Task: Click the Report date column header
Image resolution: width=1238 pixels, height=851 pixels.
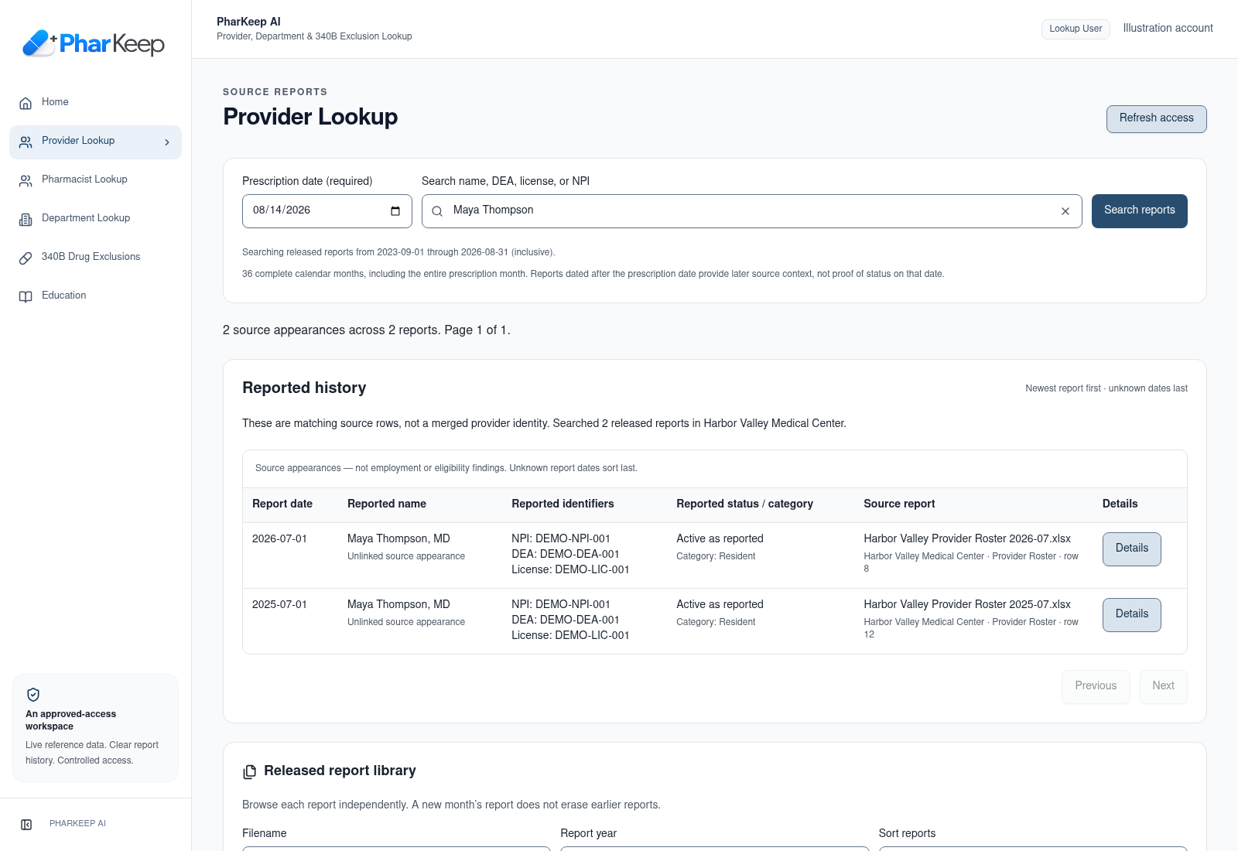Action: pos(282,504)
